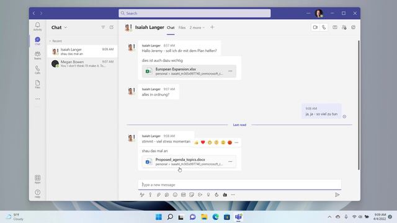Open the emoji picker in the compose toolbar

175,195
